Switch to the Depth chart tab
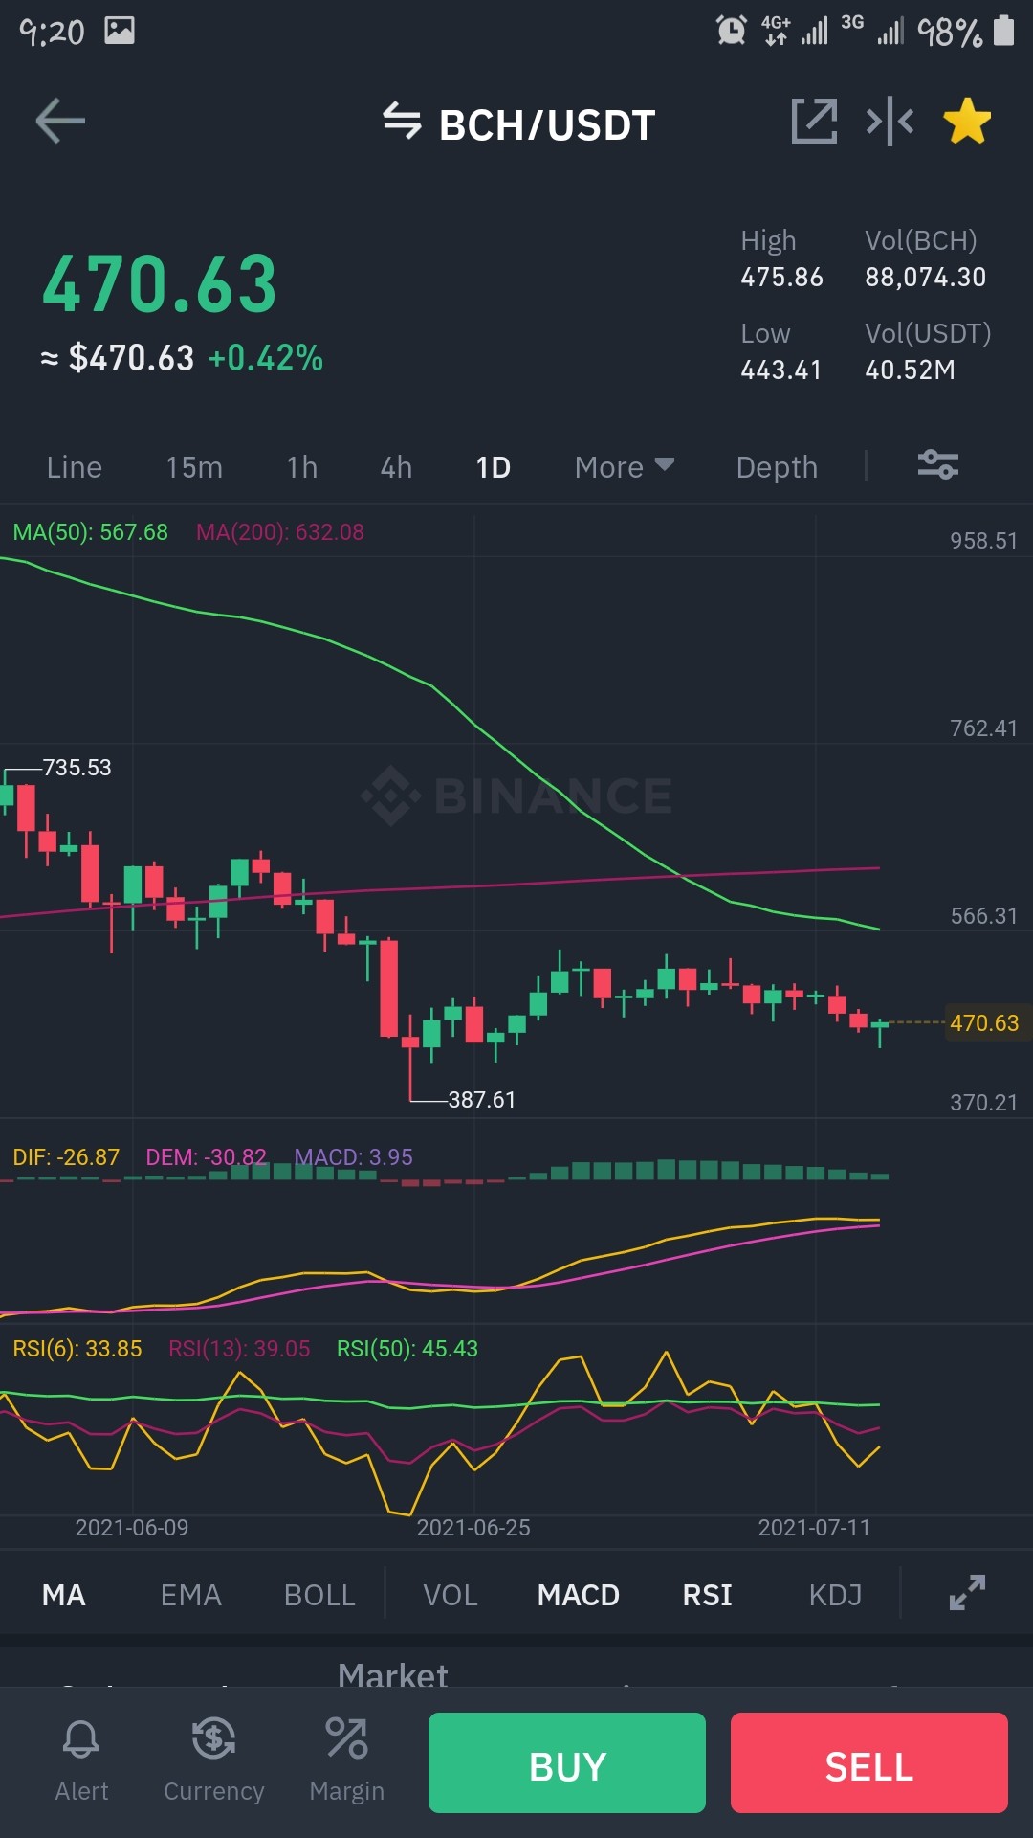Screen dimensions: 1033x1838 [x=777, y=467]
